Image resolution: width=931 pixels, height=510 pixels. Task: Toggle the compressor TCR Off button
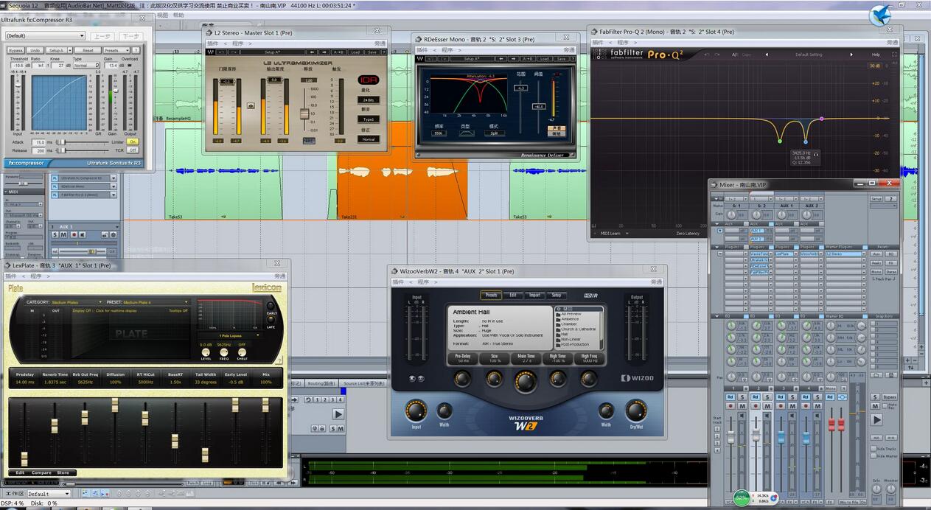click(x=132, y=150)
